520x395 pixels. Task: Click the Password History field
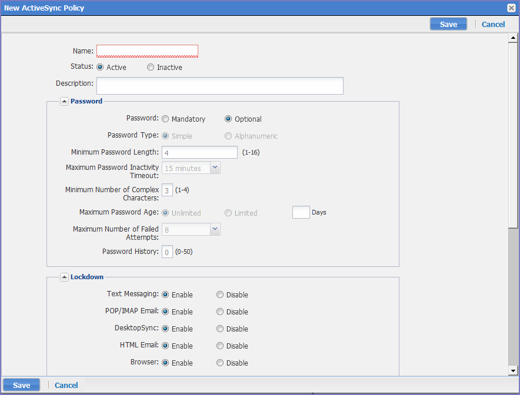167,252
